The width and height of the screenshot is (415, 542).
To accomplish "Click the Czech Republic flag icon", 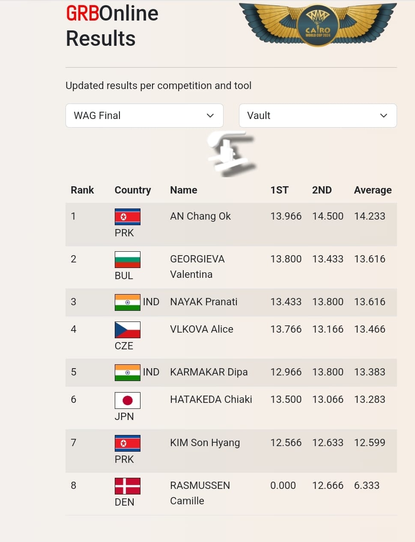I will click(128, 330).
